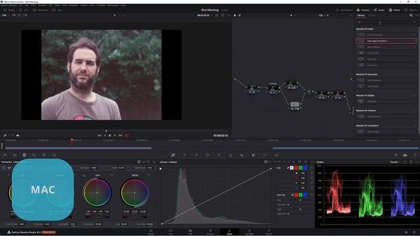The image size is (420, 236).
Task: Play the clip forward
Action: pyautogui.click(x=115, y=136)
